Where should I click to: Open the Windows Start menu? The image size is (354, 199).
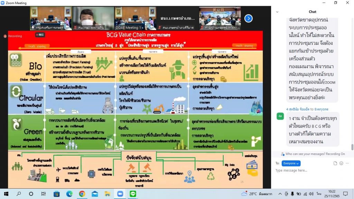coord(6,194)
